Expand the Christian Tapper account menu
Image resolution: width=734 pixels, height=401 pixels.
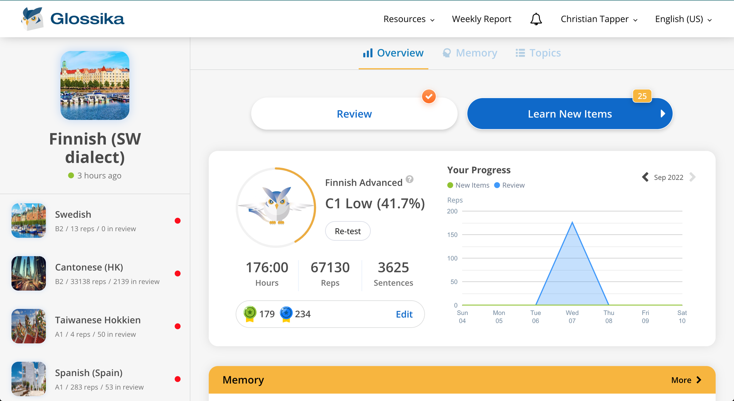point(598,19)
